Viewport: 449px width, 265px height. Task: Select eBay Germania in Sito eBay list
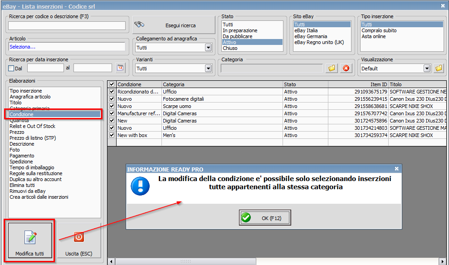[x=311, y=36]
